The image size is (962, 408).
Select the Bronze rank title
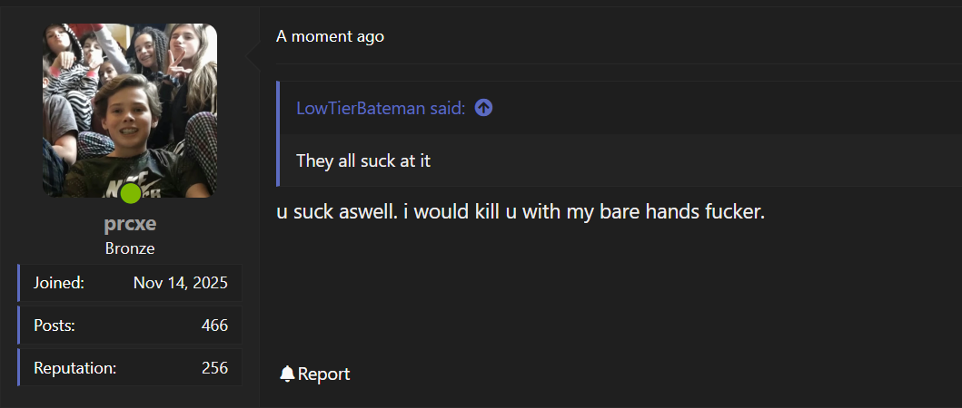pyautogui.click(x=130, y=248)
